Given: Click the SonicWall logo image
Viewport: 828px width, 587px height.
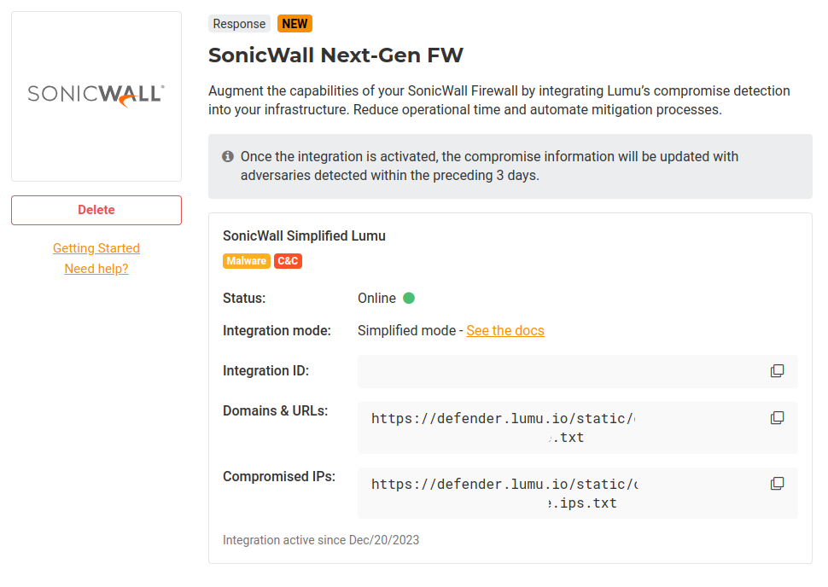Looking at the screenshot, I should 96,96.
